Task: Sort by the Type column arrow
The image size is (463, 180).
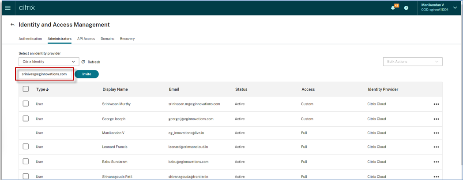Action: pyautogui.click(x=47, y=89)
